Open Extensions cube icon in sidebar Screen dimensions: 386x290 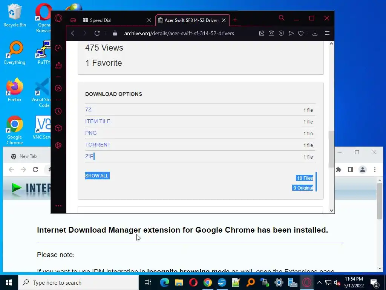pos(58,128)
